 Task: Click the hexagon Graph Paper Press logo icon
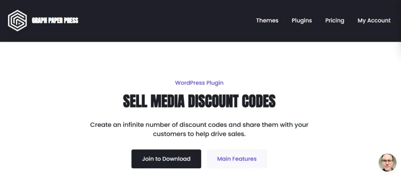pyautogui.click(x=17, y=20)
